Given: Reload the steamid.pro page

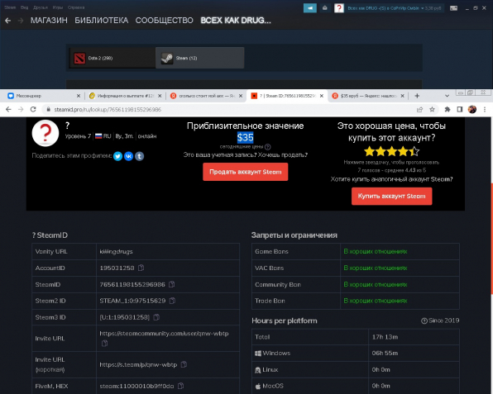Looking at the screenshot, I should (33, 109).
